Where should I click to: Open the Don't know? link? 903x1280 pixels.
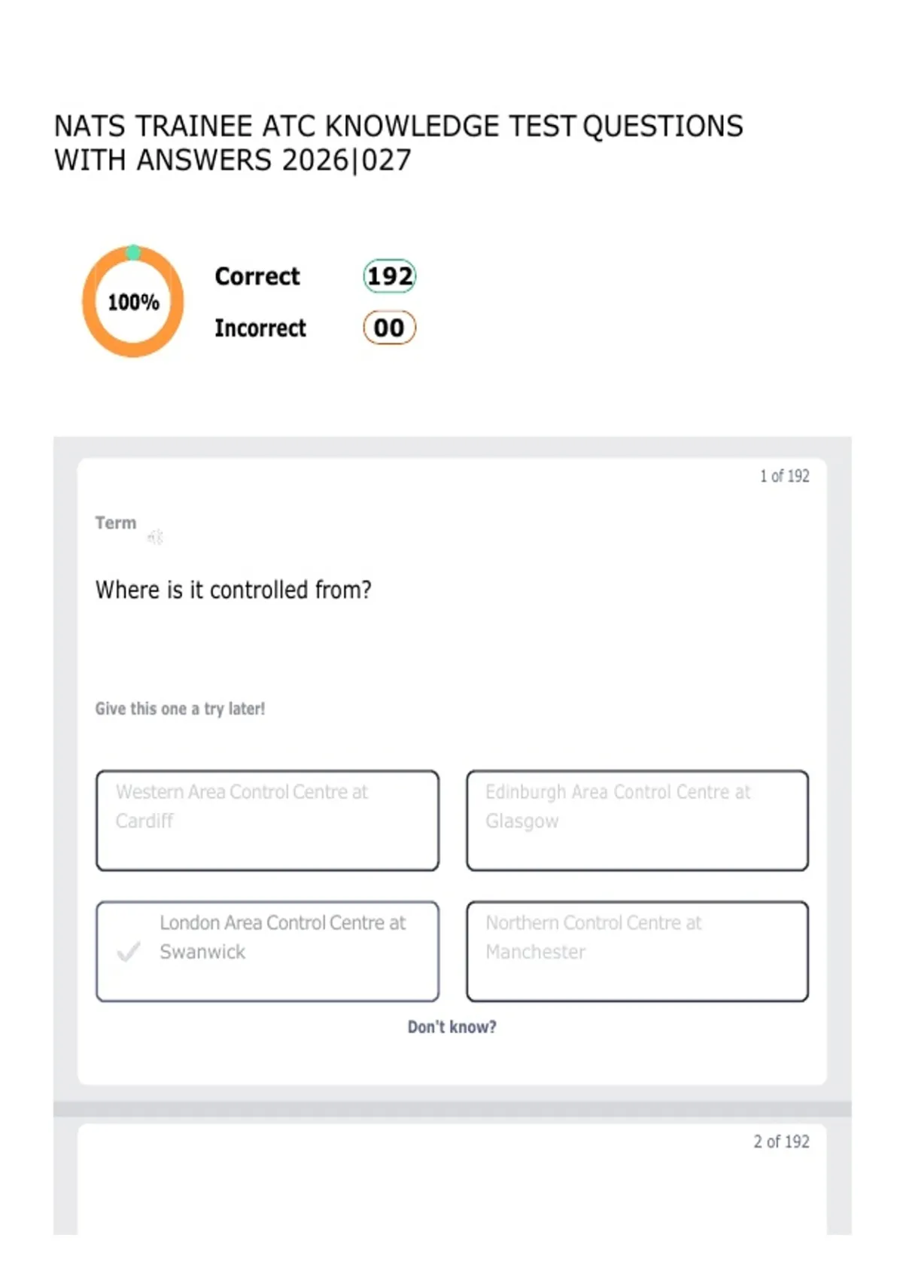pos(451,1027)
